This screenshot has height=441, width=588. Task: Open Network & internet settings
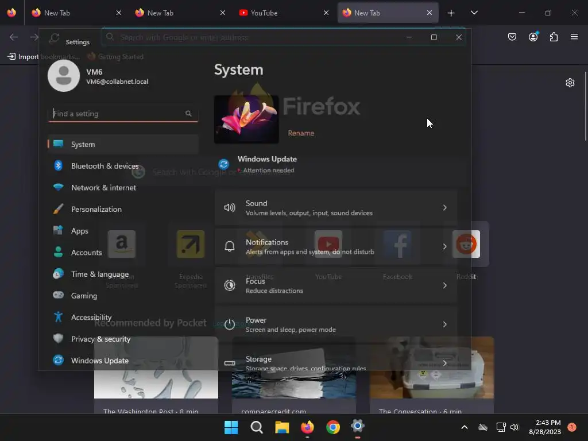[x=123, y=188]
